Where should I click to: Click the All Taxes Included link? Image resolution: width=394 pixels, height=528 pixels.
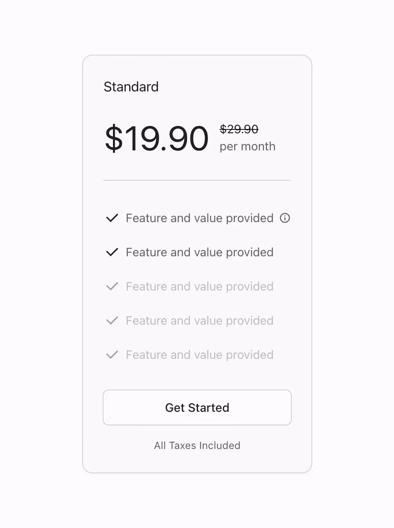[197, 446]
